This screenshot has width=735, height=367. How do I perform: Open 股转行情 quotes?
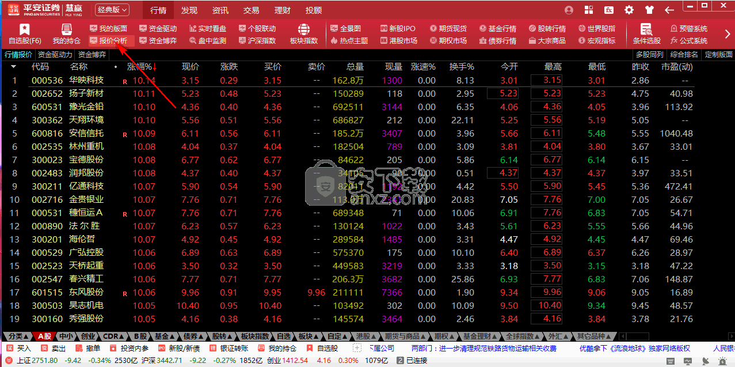[547, 28]
